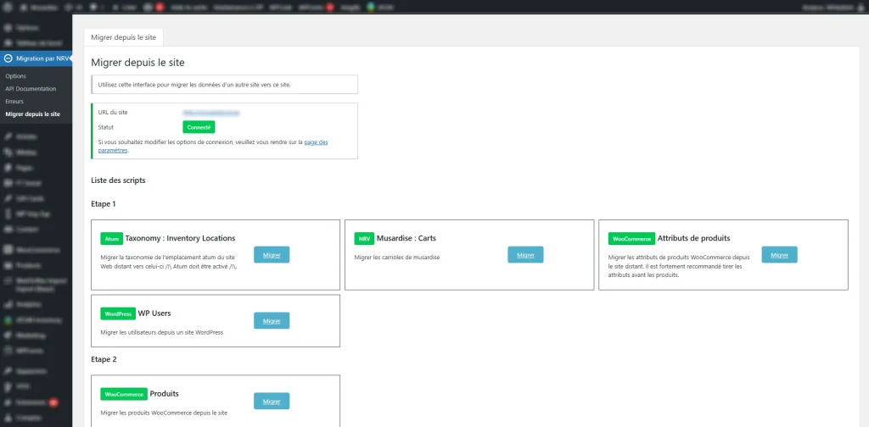The height and width of the screenshot is (427, 869).
Task: Click the blurred URL du site value
Action: click(211, 113)
